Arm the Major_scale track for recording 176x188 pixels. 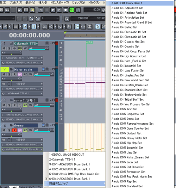click(x=14, y=74)
